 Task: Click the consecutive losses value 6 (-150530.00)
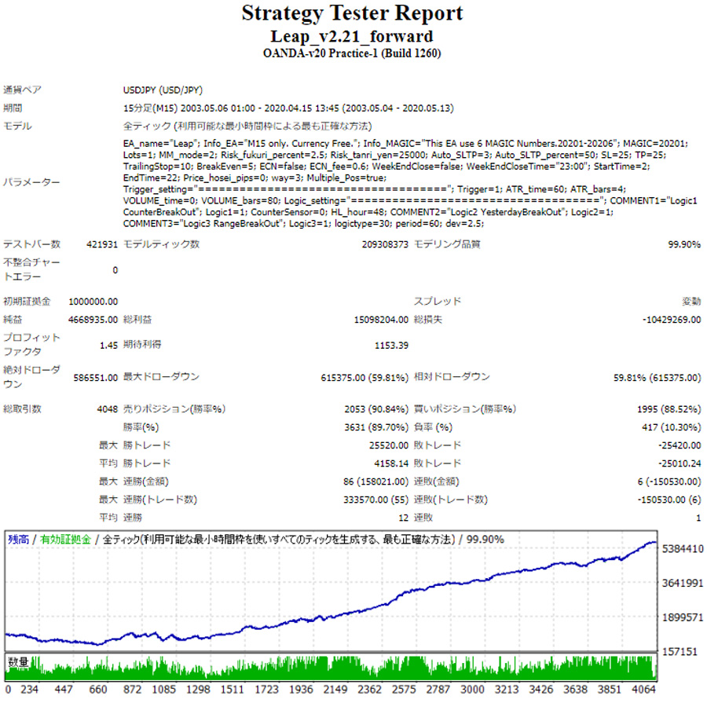(669, 481)
